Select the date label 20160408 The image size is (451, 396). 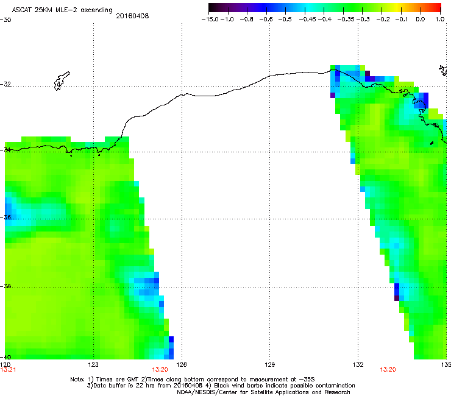[132, 16]
